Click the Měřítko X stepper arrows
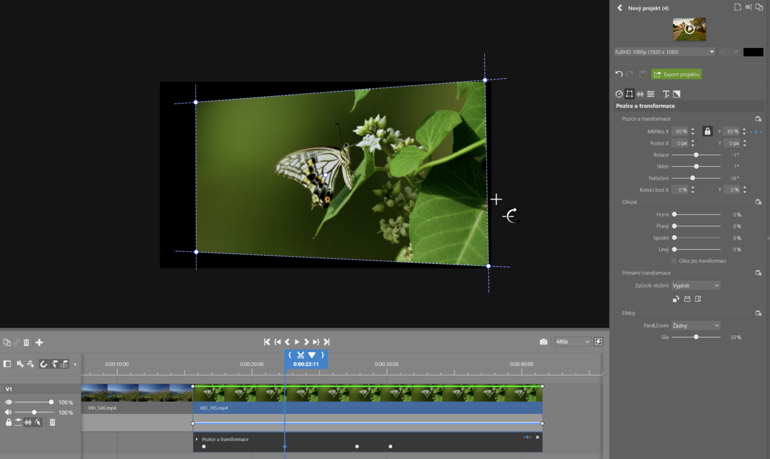 coord(692,131)
